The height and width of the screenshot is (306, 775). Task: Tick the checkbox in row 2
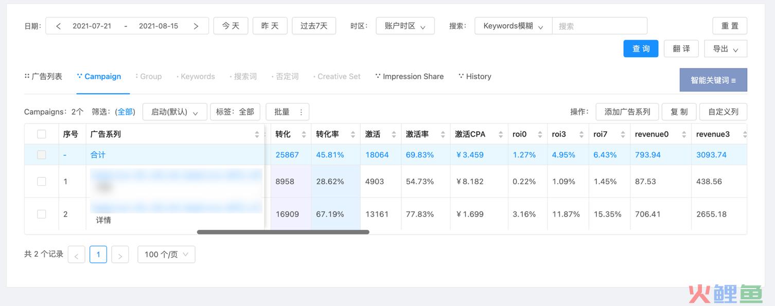tap(42, 214)
